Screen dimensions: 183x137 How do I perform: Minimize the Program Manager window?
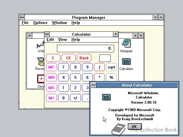pos(156,17)
